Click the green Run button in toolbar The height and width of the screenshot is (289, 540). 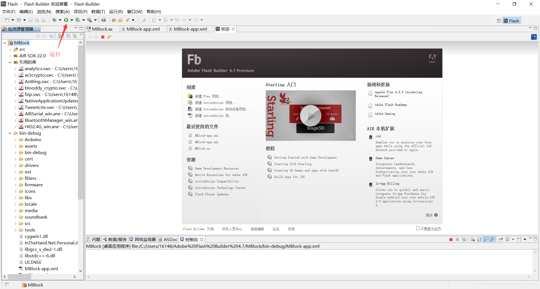(66, 20)
